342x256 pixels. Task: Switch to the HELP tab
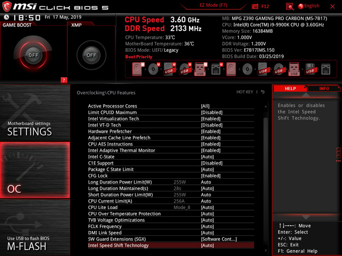coord(290,88)
